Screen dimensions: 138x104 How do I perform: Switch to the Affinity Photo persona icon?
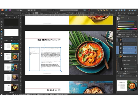10,10
